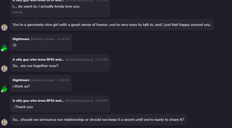
Task: Click the 10:26 PM timestamp
Action: [63, 39]
